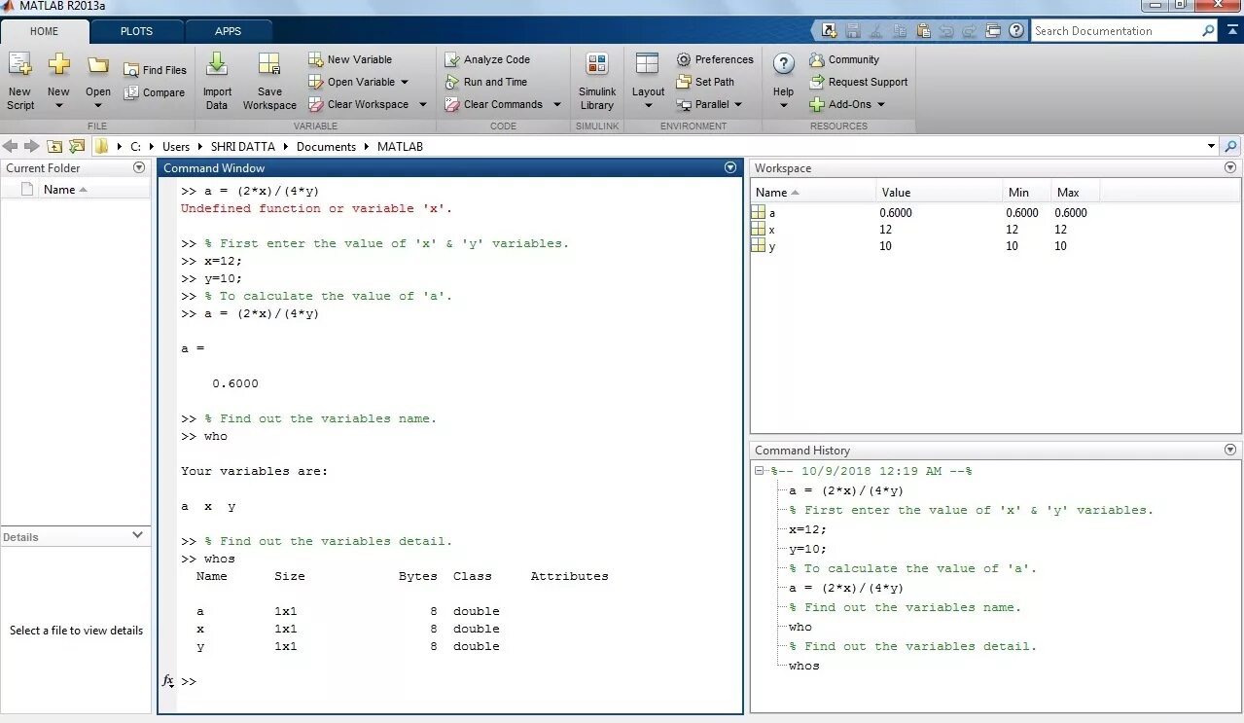Collapse the Details panel
The image size is (1244, 723).
(137, 535)
